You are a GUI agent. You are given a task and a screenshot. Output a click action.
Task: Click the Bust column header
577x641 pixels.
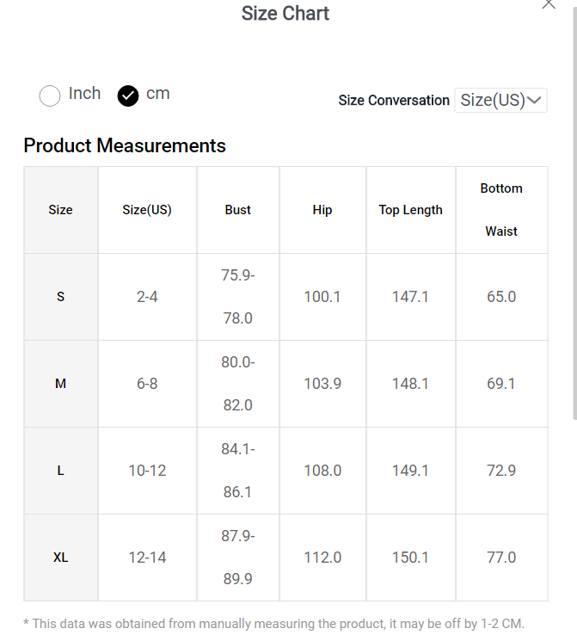[x=238, y=210]
